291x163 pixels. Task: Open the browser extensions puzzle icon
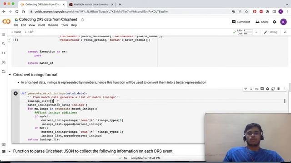(267, 11)
